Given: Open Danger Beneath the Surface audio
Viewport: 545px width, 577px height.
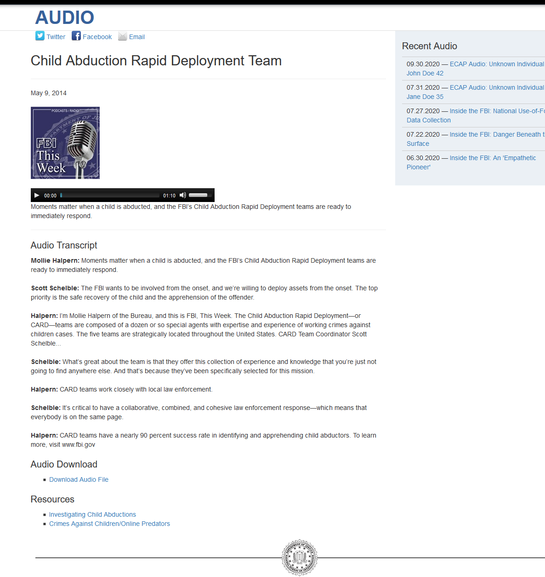Looking at the screenshot, I should pyautogui.click(x=476, y=139).
